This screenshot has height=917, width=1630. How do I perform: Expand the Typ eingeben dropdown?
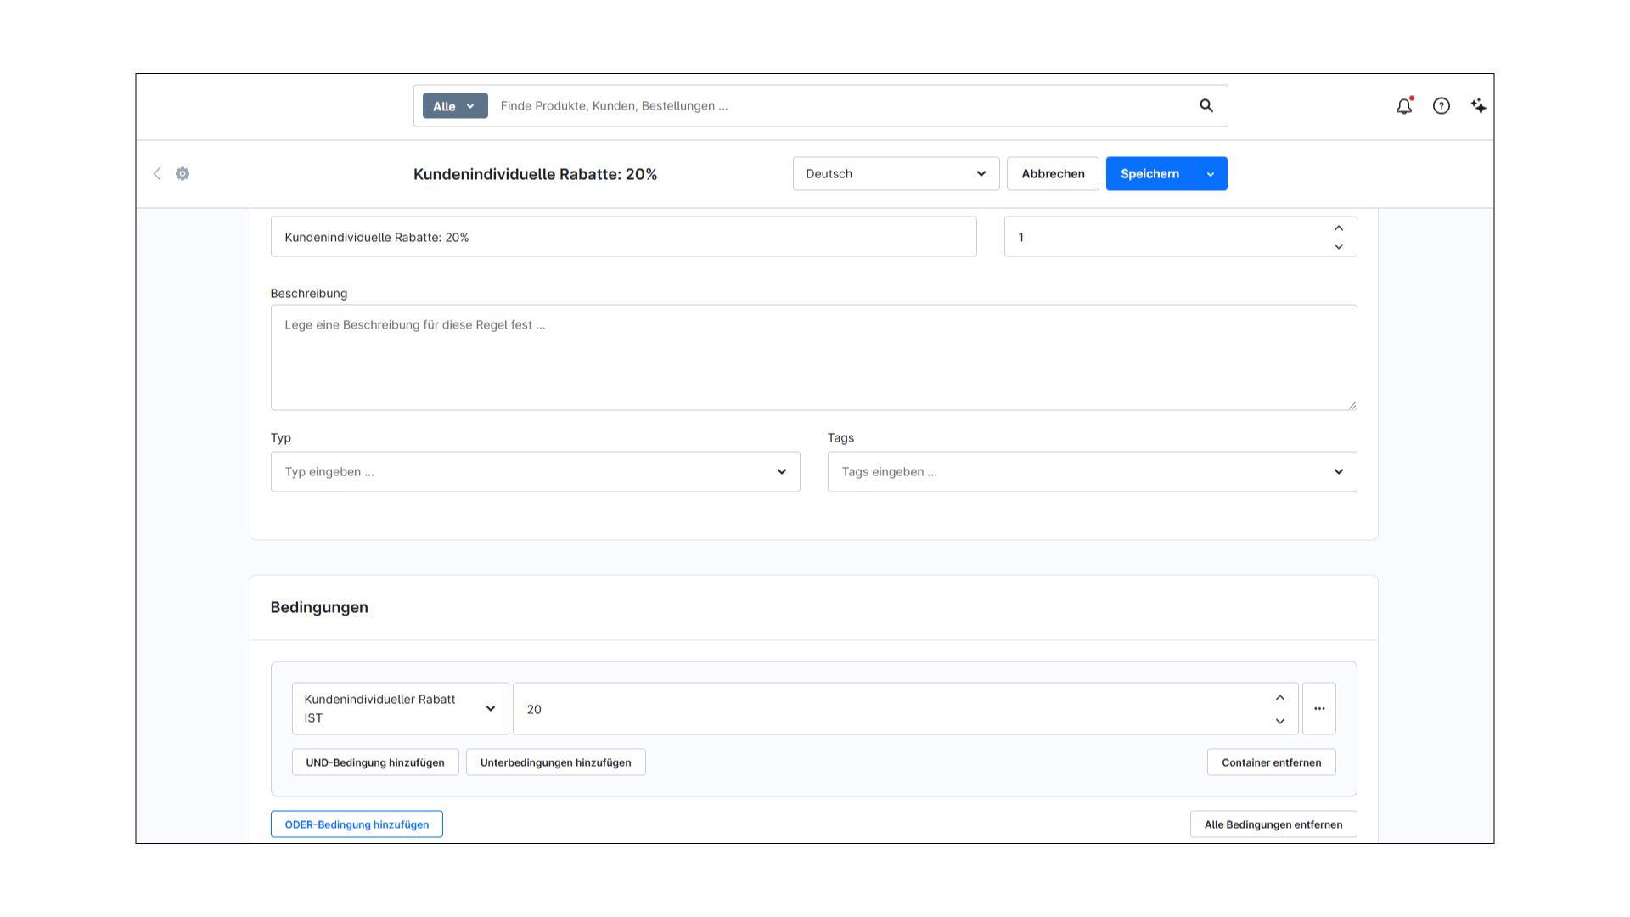pos(535,471)
